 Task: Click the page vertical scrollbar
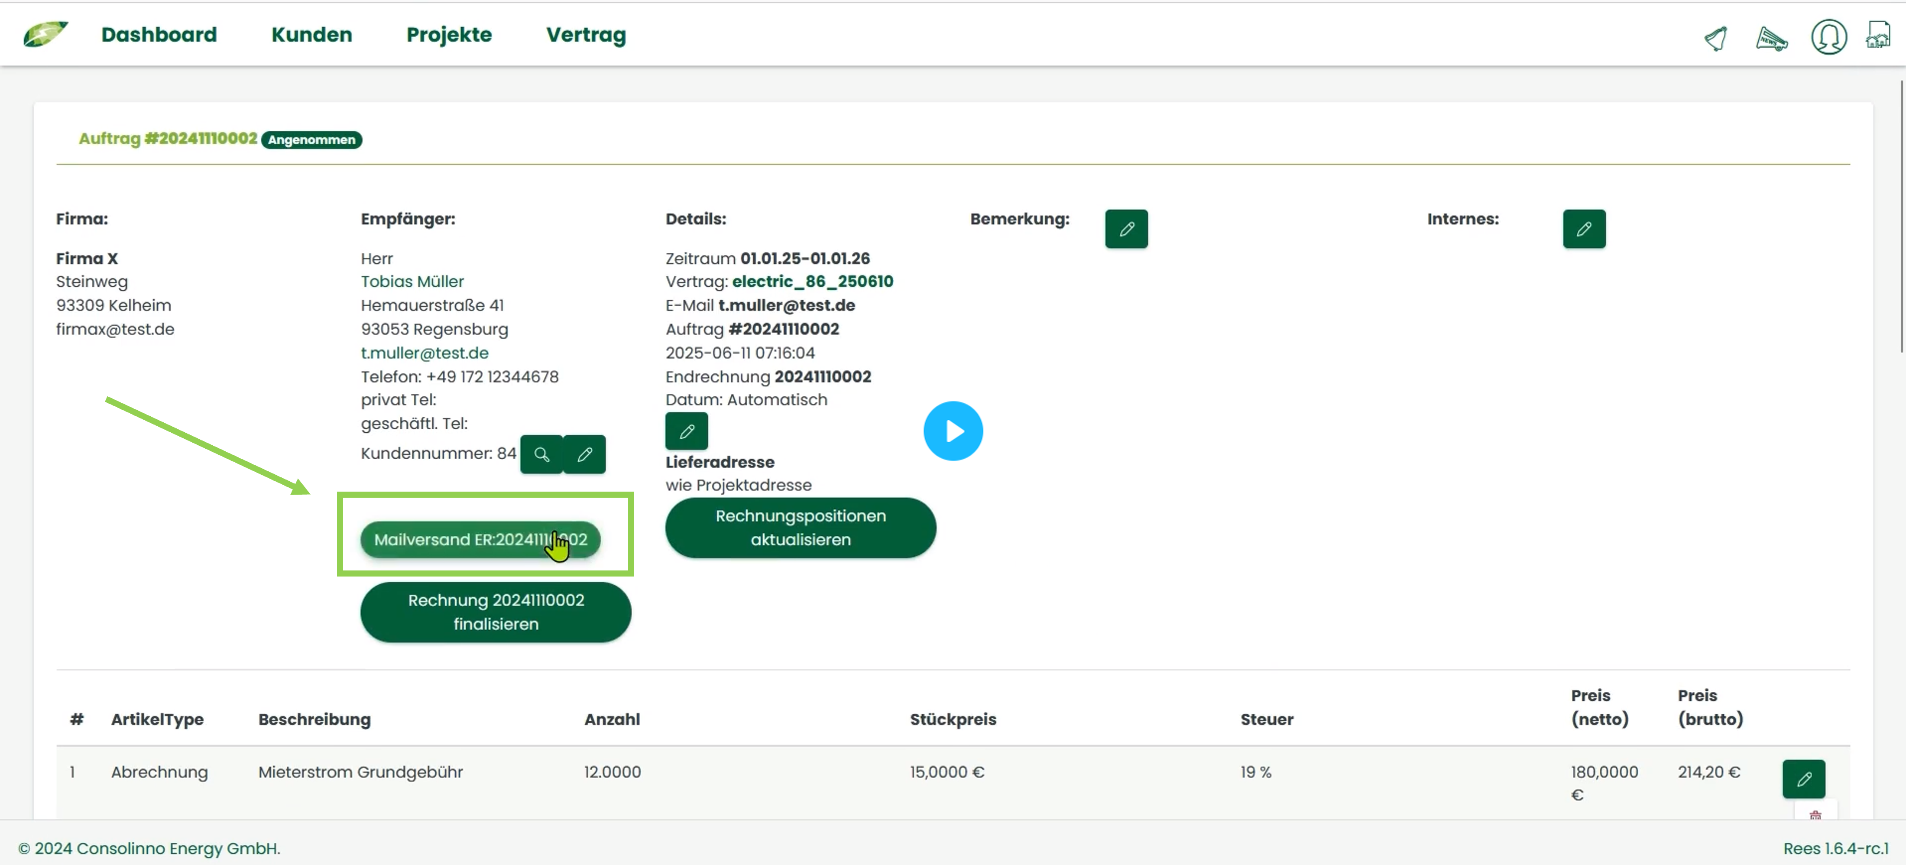pyautogui.click(x=1902, y=216)
